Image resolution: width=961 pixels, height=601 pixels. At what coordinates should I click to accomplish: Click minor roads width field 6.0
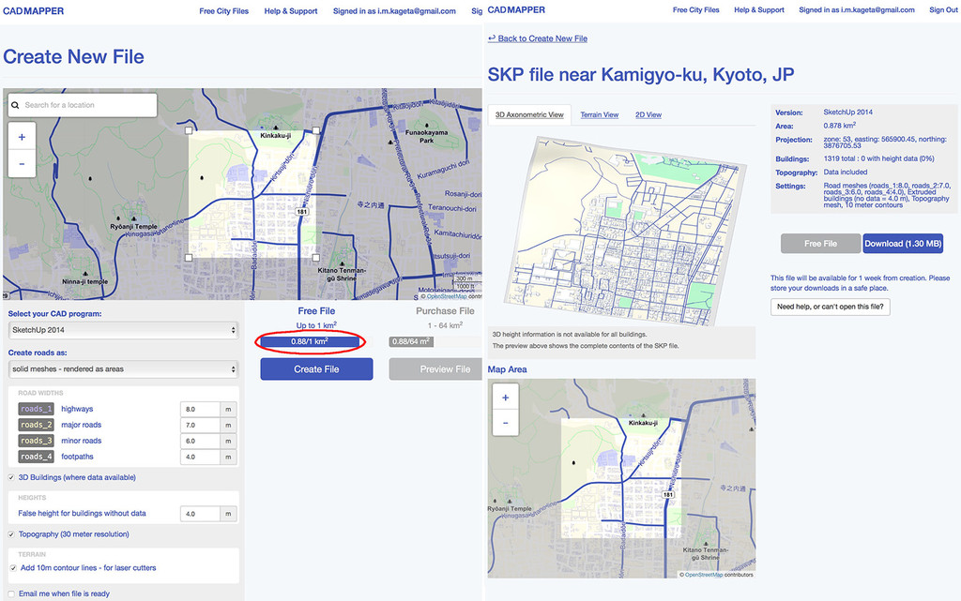click(x=201, y=441)
